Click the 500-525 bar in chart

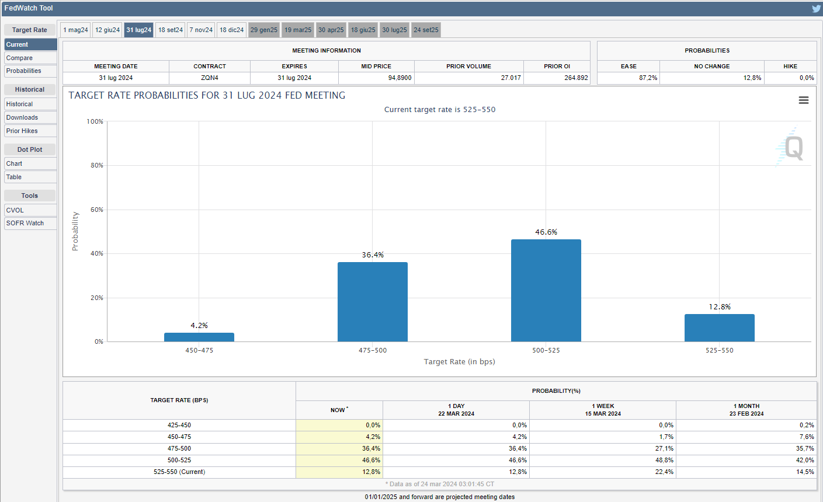point(546,290)
